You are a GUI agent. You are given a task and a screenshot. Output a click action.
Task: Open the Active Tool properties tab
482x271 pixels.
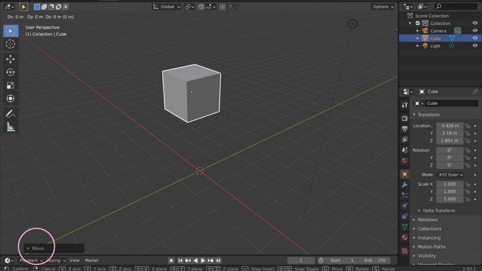click(x=404, y=105)
